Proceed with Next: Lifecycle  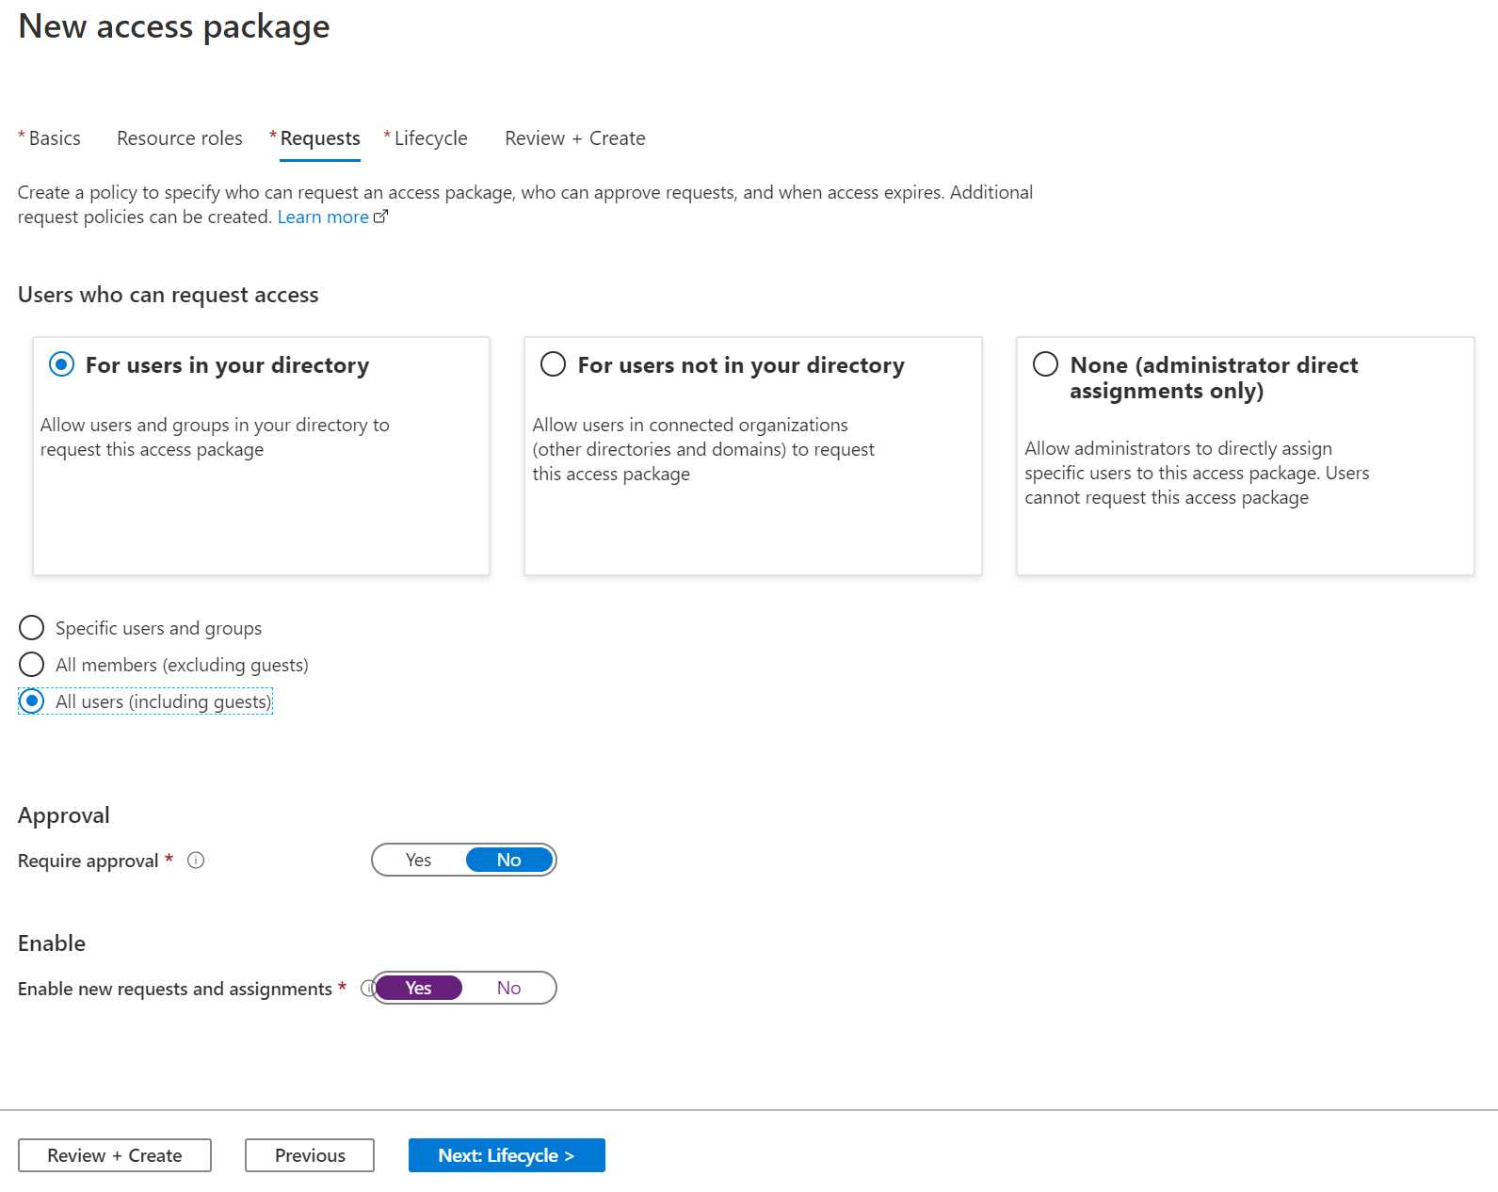pyautogui.click(x=507, y=1155)
